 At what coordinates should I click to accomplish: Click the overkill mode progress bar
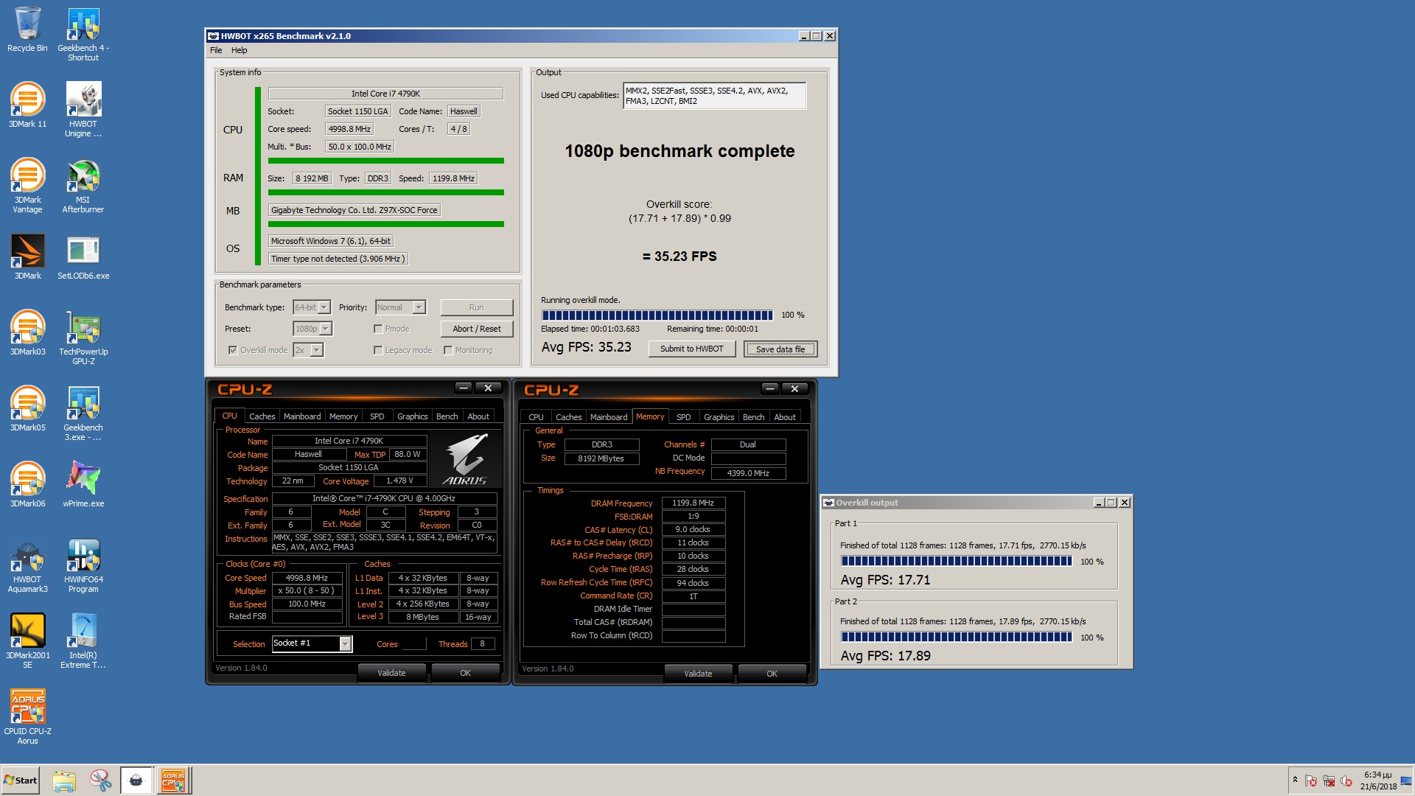[657, 315]
